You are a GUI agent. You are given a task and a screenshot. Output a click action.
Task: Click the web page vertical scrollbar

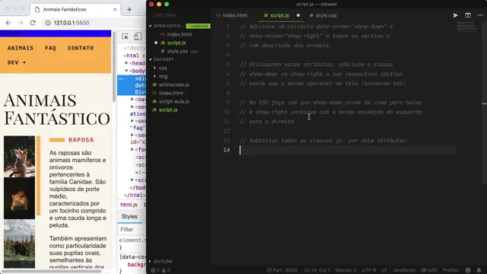pos(114,67)
